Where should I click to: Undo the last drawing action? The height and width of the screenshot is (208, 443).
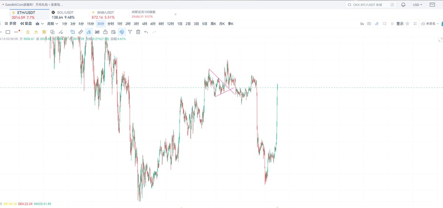(146, 32)
